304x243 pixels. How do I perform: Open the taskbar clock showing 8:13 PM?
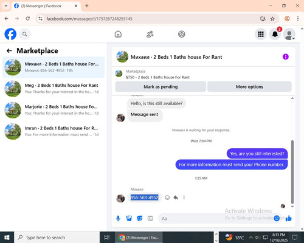(278, 238)
